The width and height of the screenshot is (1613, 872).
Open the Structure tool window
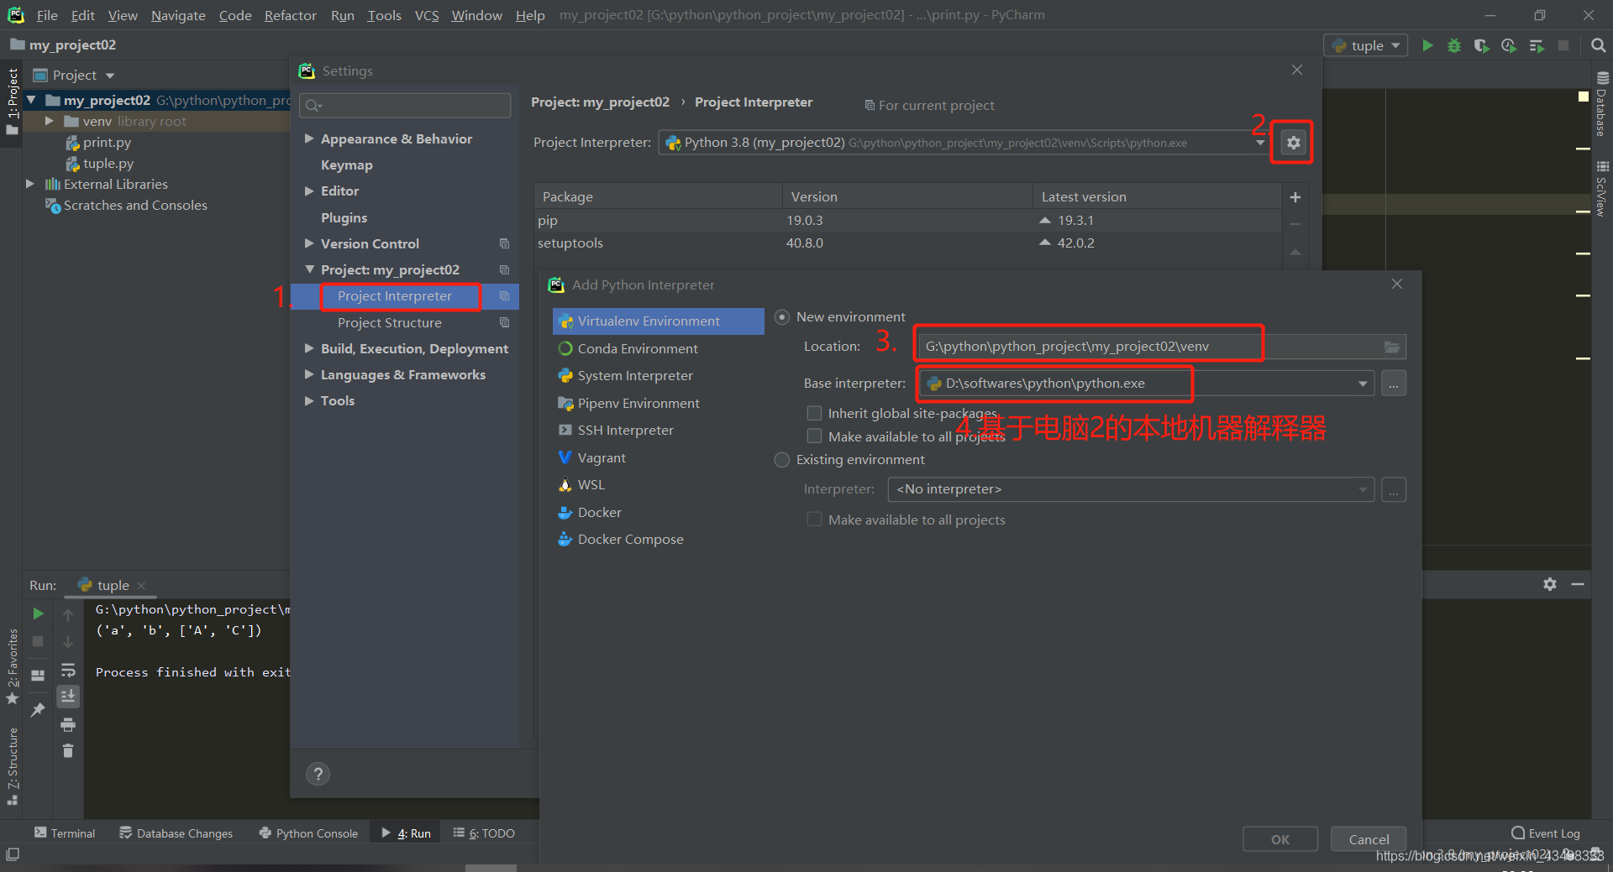pos(13,765)
